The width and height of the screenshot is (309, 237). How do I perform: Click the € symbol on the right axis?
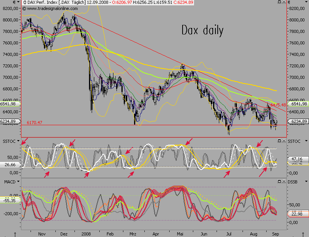coord(289,2)
